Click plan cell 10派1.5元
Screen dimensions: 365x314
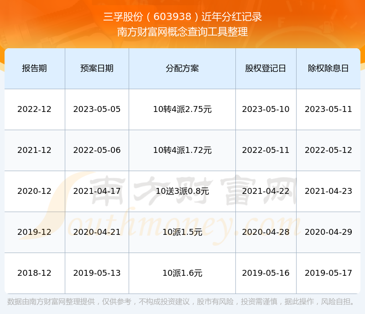click(182, 232)
